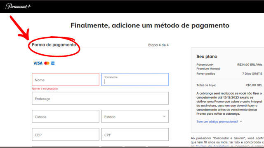
Task: Click the VISA card icon
Action: (38, 63)
